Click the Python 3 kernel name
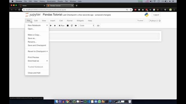 coord(154,21)
